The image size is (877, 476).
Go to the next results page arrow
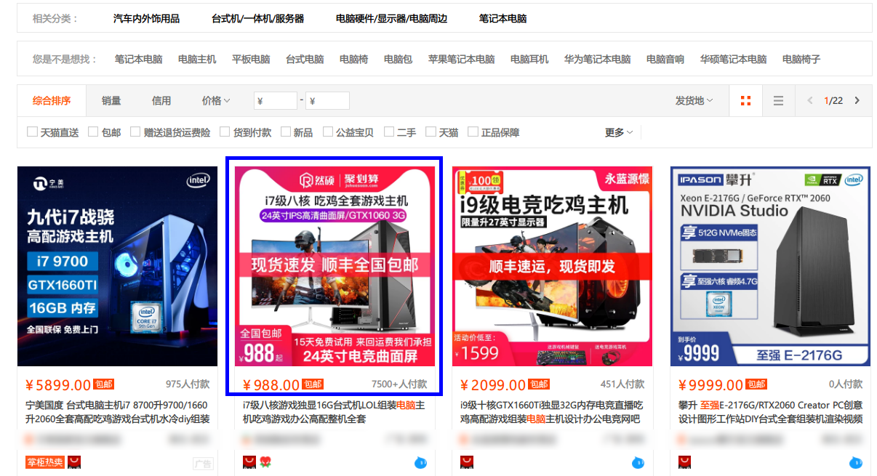click(x=857, y=101)
